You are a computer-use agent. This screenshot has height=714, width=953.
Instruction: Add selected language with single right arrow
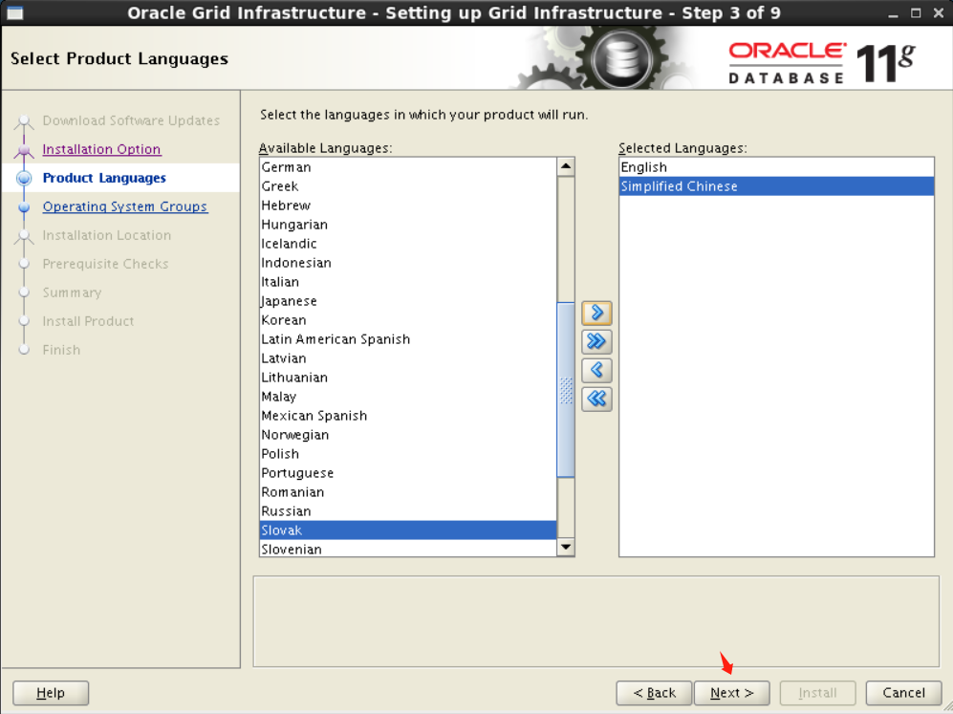[596, 313]
